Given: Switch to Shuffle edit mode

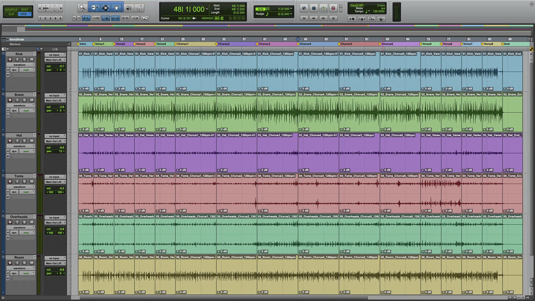Looking at the screenshot, I should pyautogui.click(x=11, y=9).
